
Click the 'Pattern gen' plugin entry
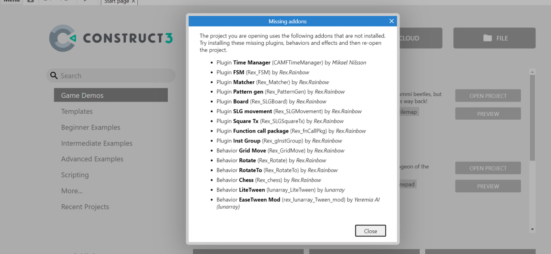click(281, 92)
